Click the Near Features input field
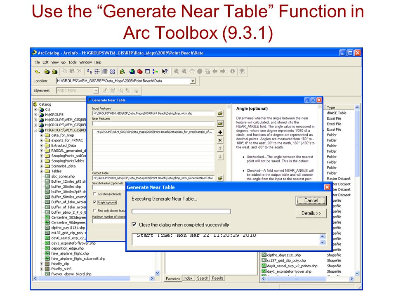This screenshot has width=396, height=297. click(x=153, y=123)
